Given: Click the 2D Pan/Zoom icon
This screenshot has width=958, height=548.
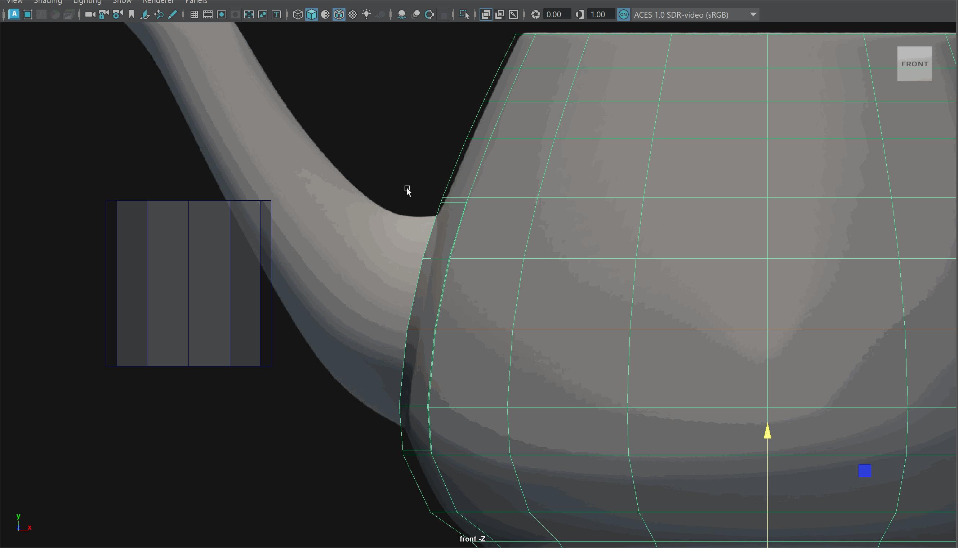Looking at the screenshot, I should point(159,15).
